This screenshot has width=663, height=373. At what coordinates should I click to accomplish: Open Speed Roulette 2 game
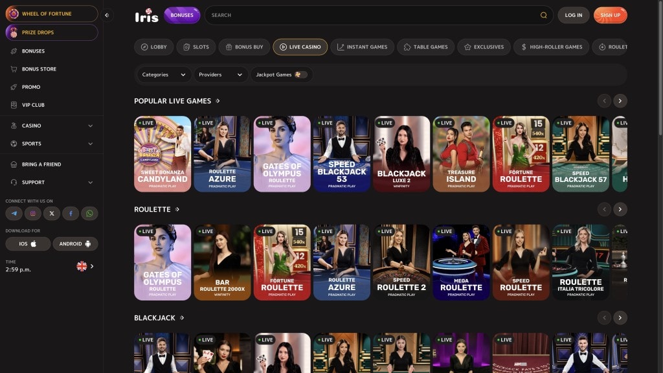coord(401,262)
